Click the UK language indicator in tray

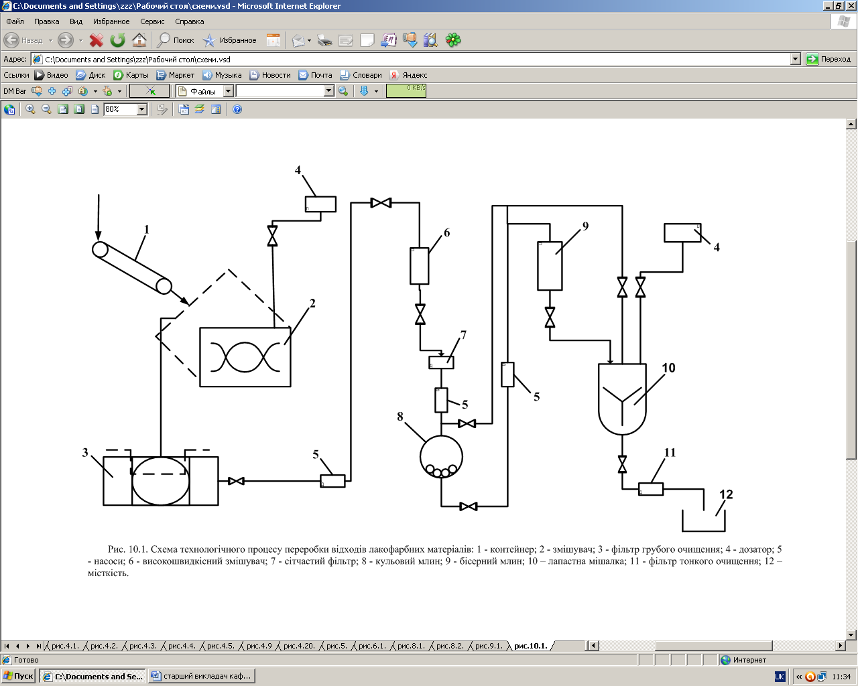pyautogui.click(x=780, y=677)
